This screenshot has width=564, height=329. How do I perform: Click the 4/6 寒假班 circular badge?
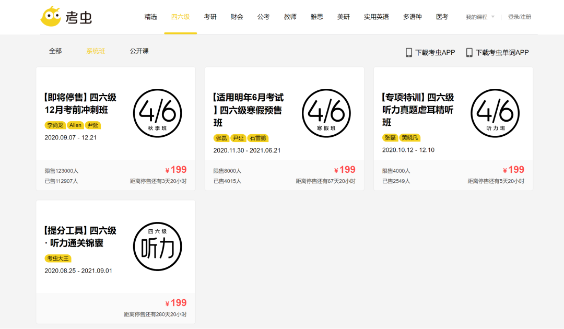point(327,114)
